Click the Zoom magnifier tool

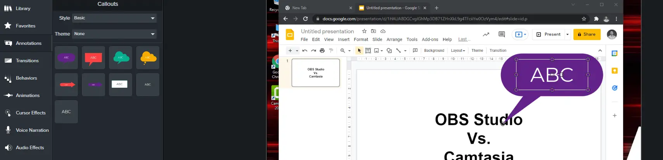pos(343,51)
